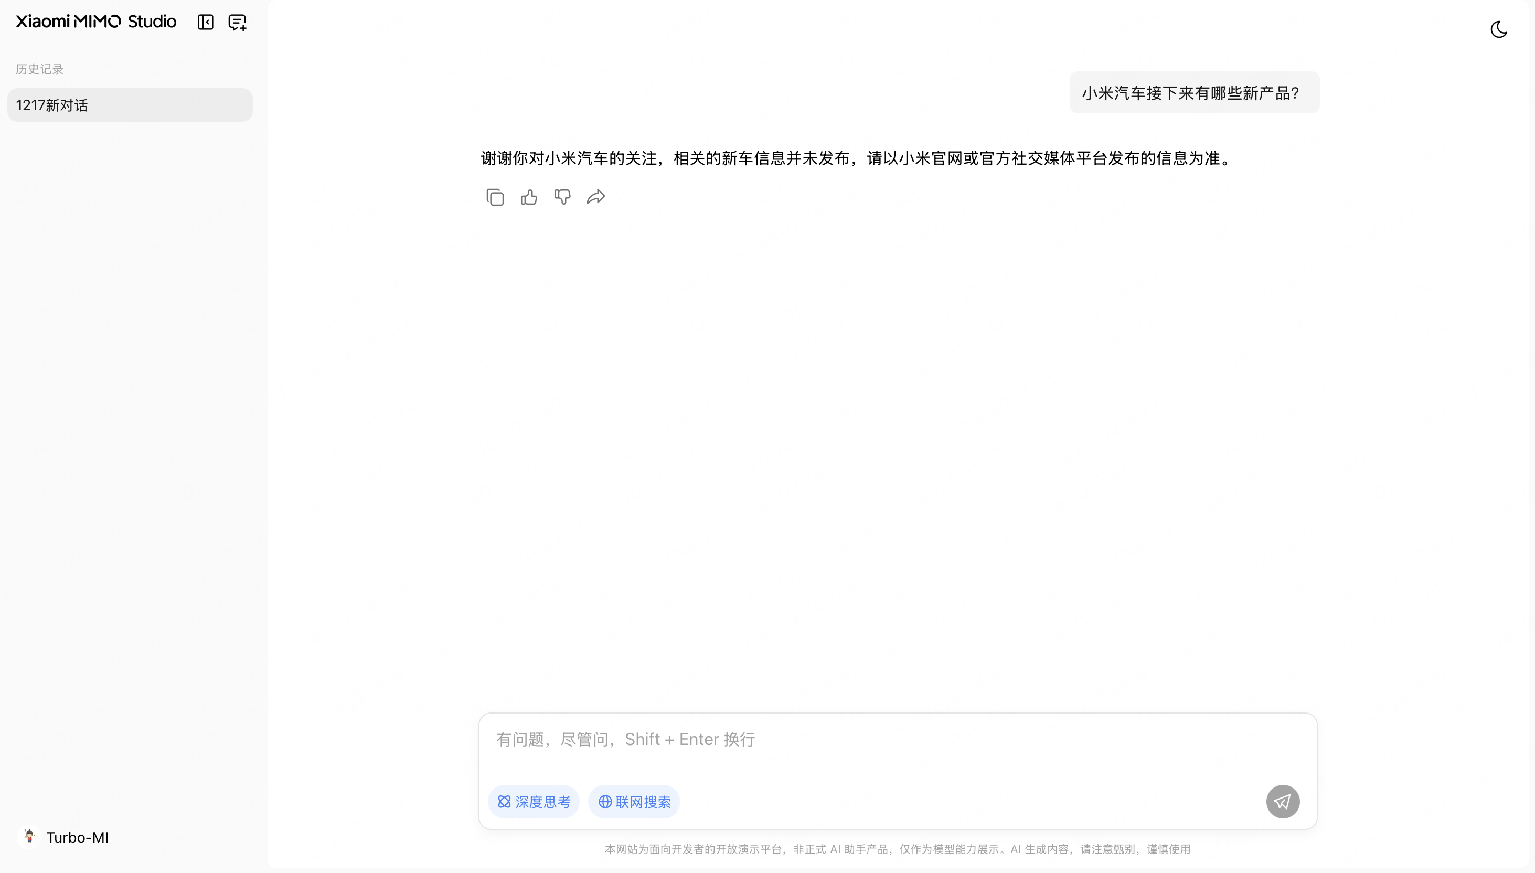
Task: Select the 小米汽车 user question bubble
Action: click(x=1193, y=92)
